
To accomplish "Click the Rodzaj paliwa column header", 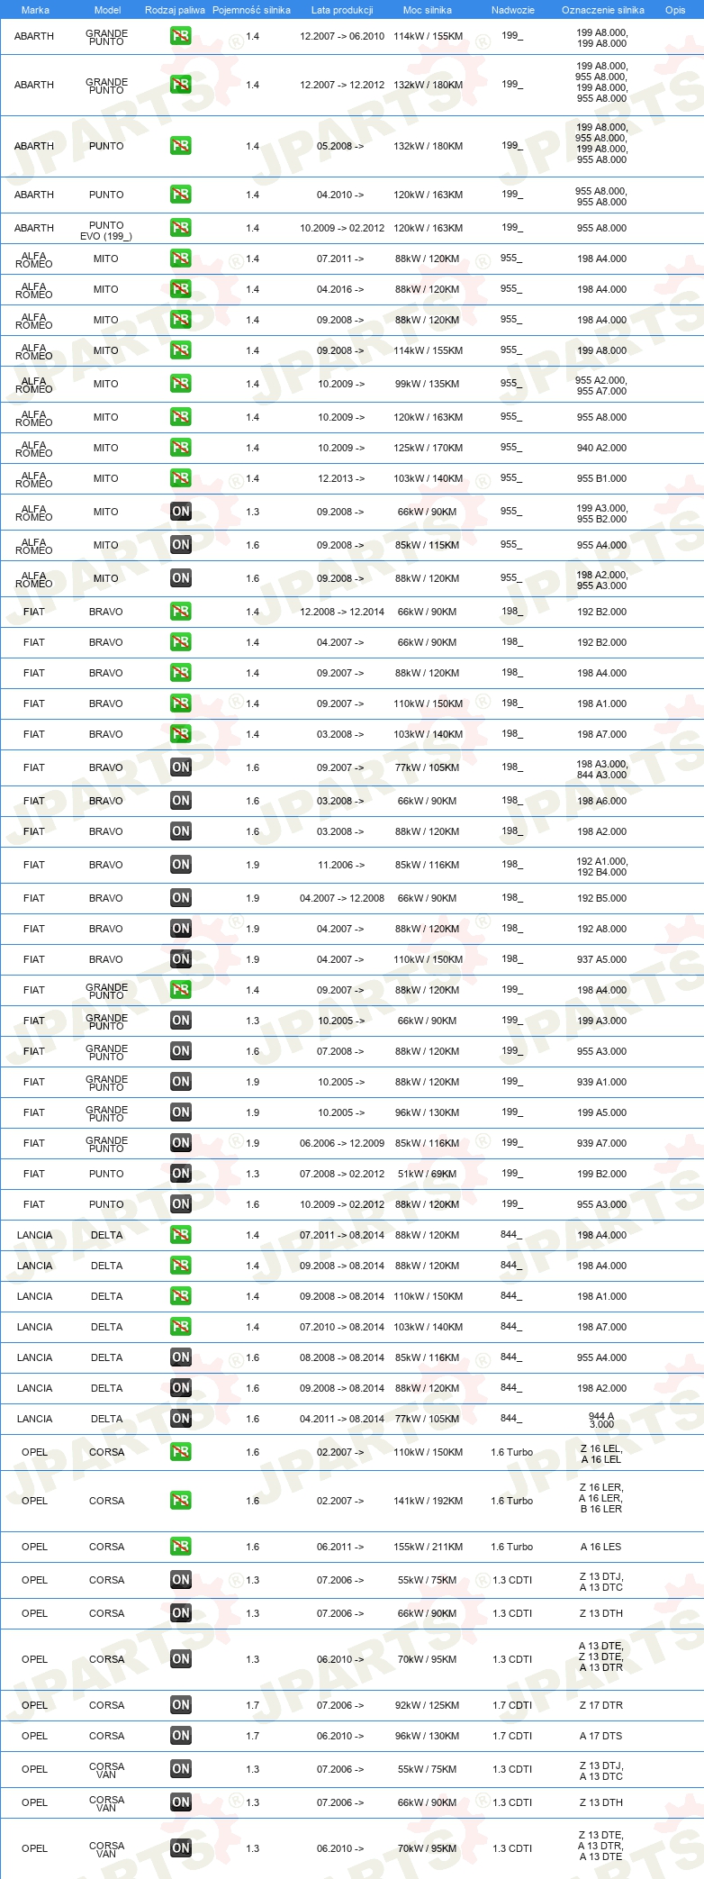I will point(175,10).
